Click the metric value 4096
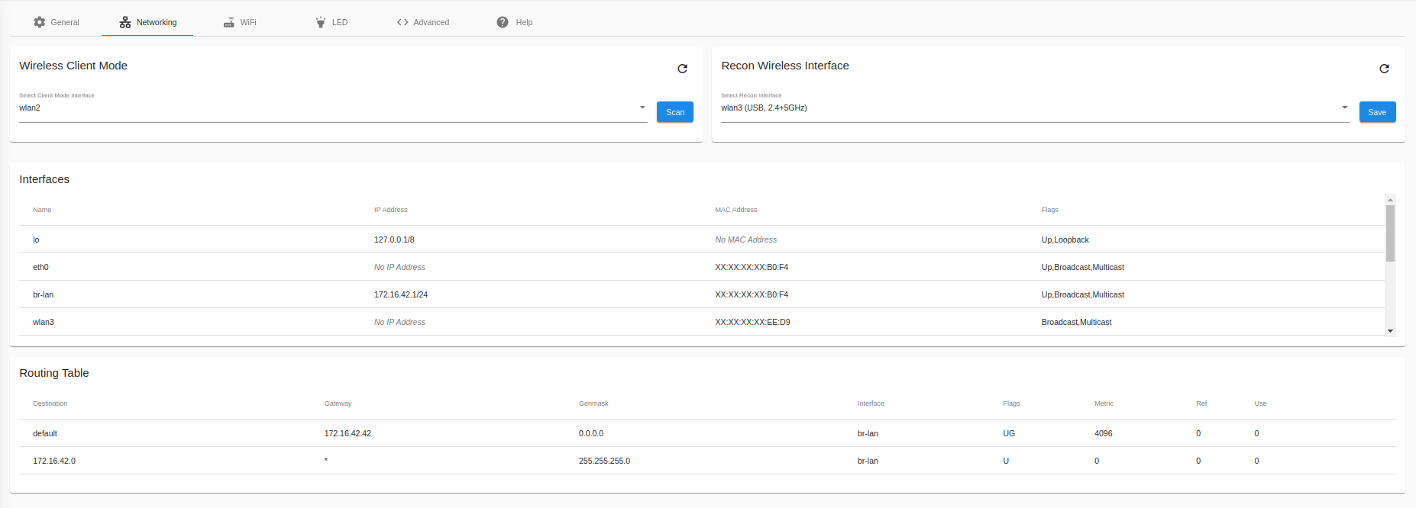1416x508 pixels. (x=1103, y=433)
